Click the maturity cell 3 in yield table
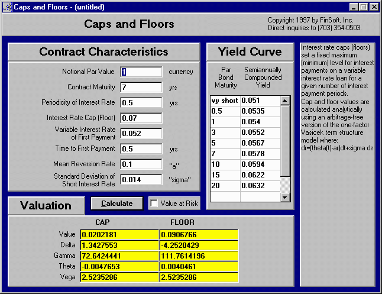The image size is (382, 294). 225,133
